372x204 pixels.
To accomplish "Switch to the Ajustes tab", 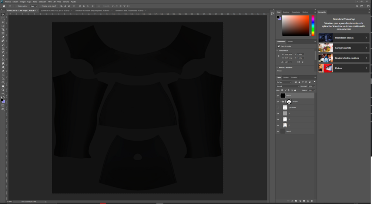I will [290, 41].
